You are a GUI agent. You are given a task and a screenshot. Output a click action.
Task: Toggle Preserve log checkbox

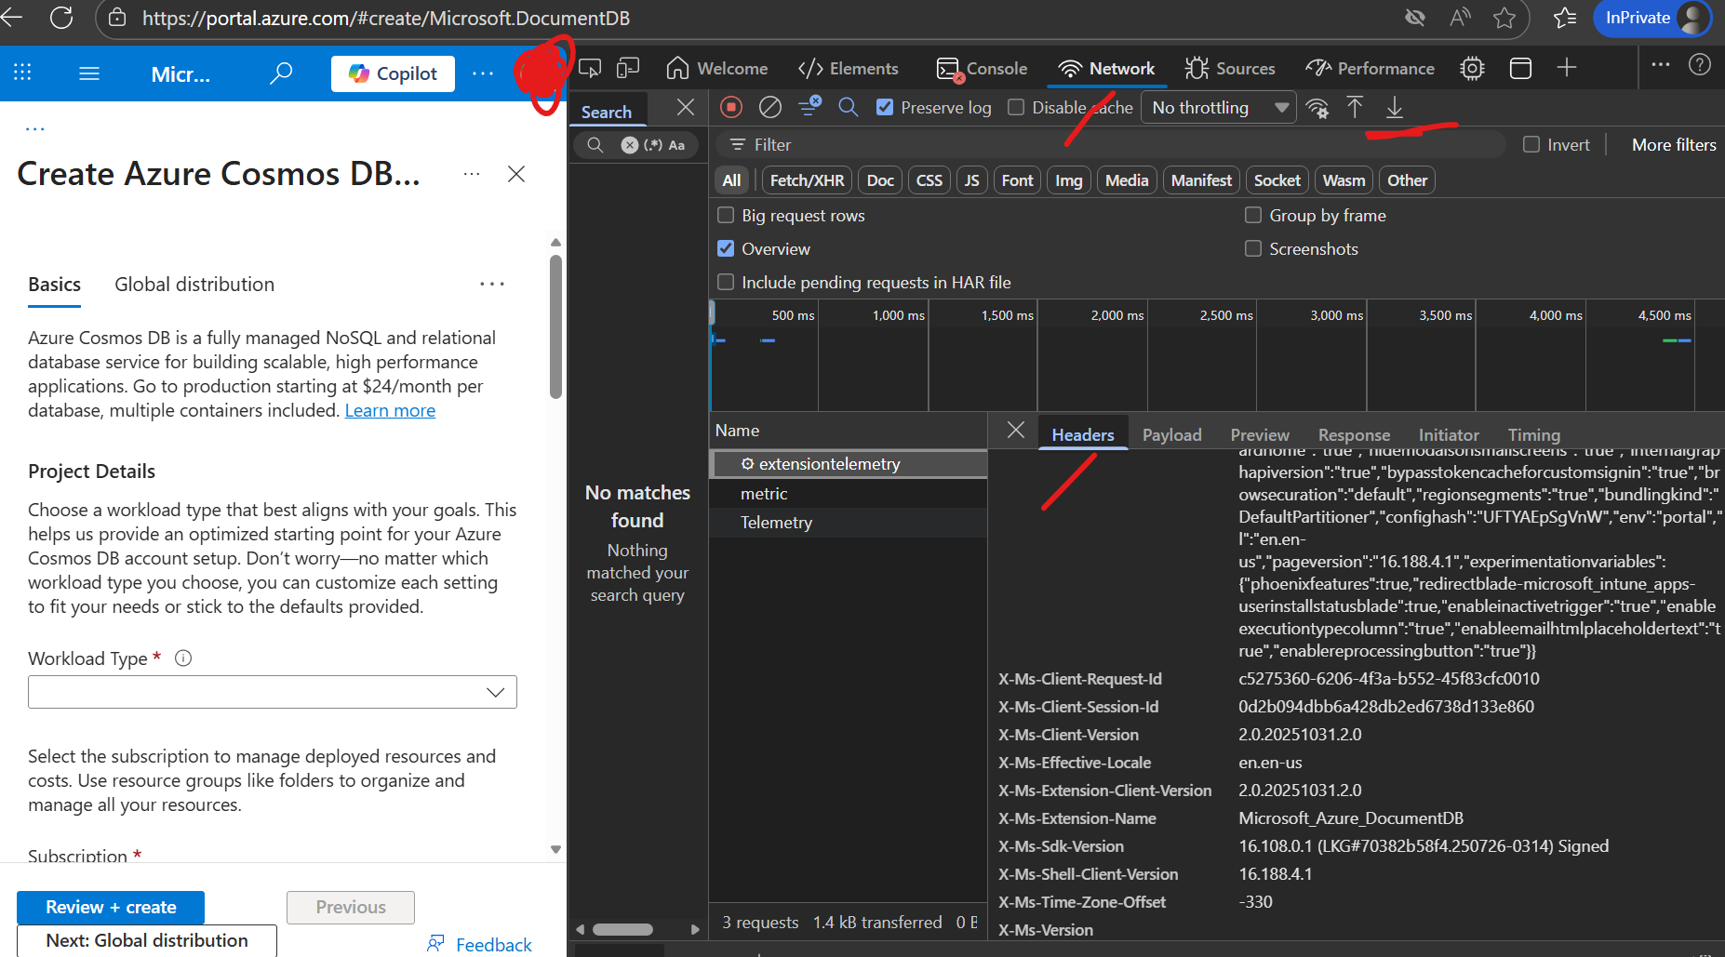coord(885,108)
